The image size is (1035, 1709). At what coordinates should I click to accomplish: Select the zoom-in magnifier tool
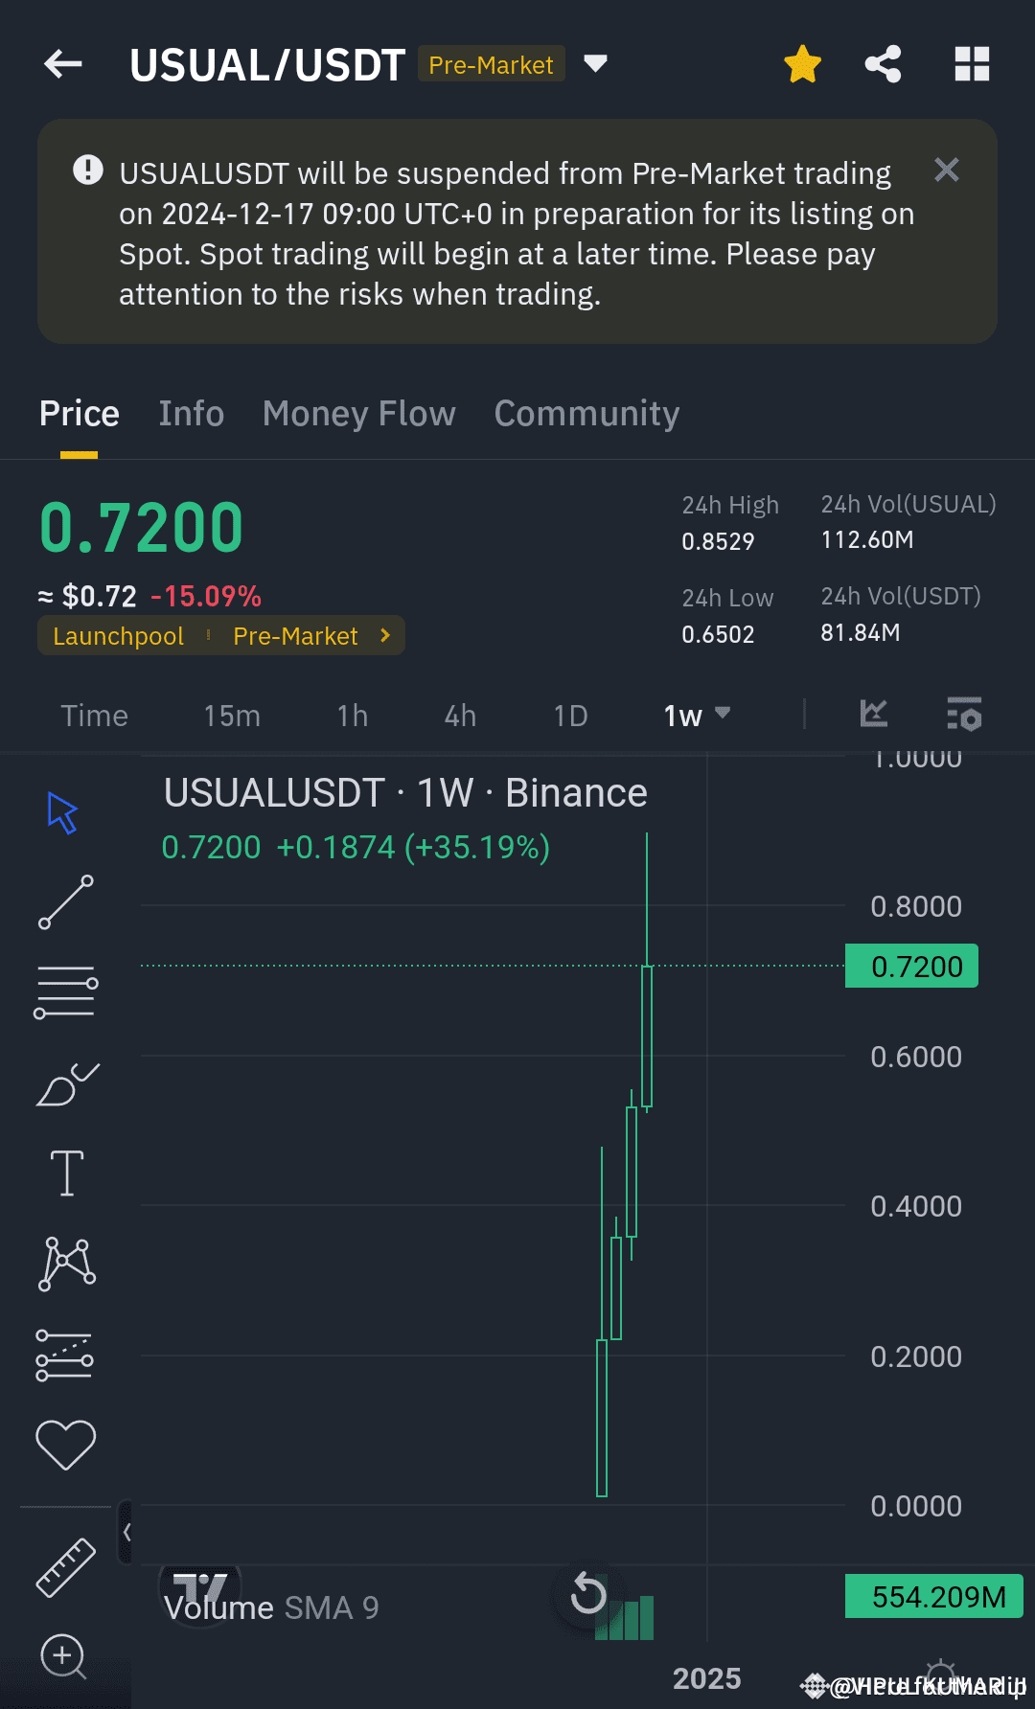63,1656
